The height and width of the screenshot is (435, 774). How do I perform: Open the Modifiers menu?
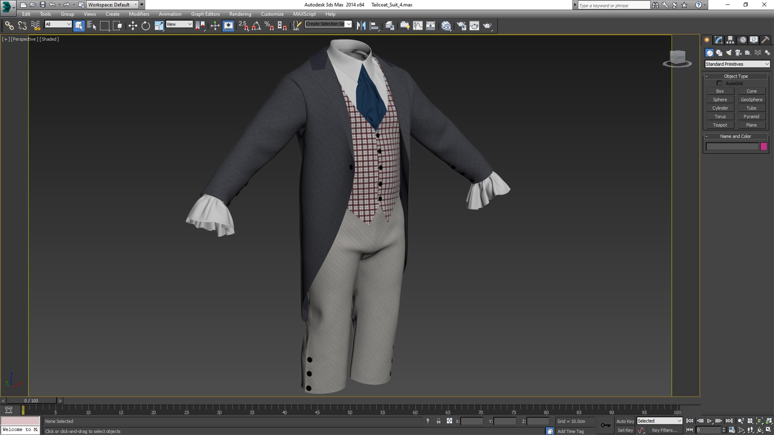139,14
